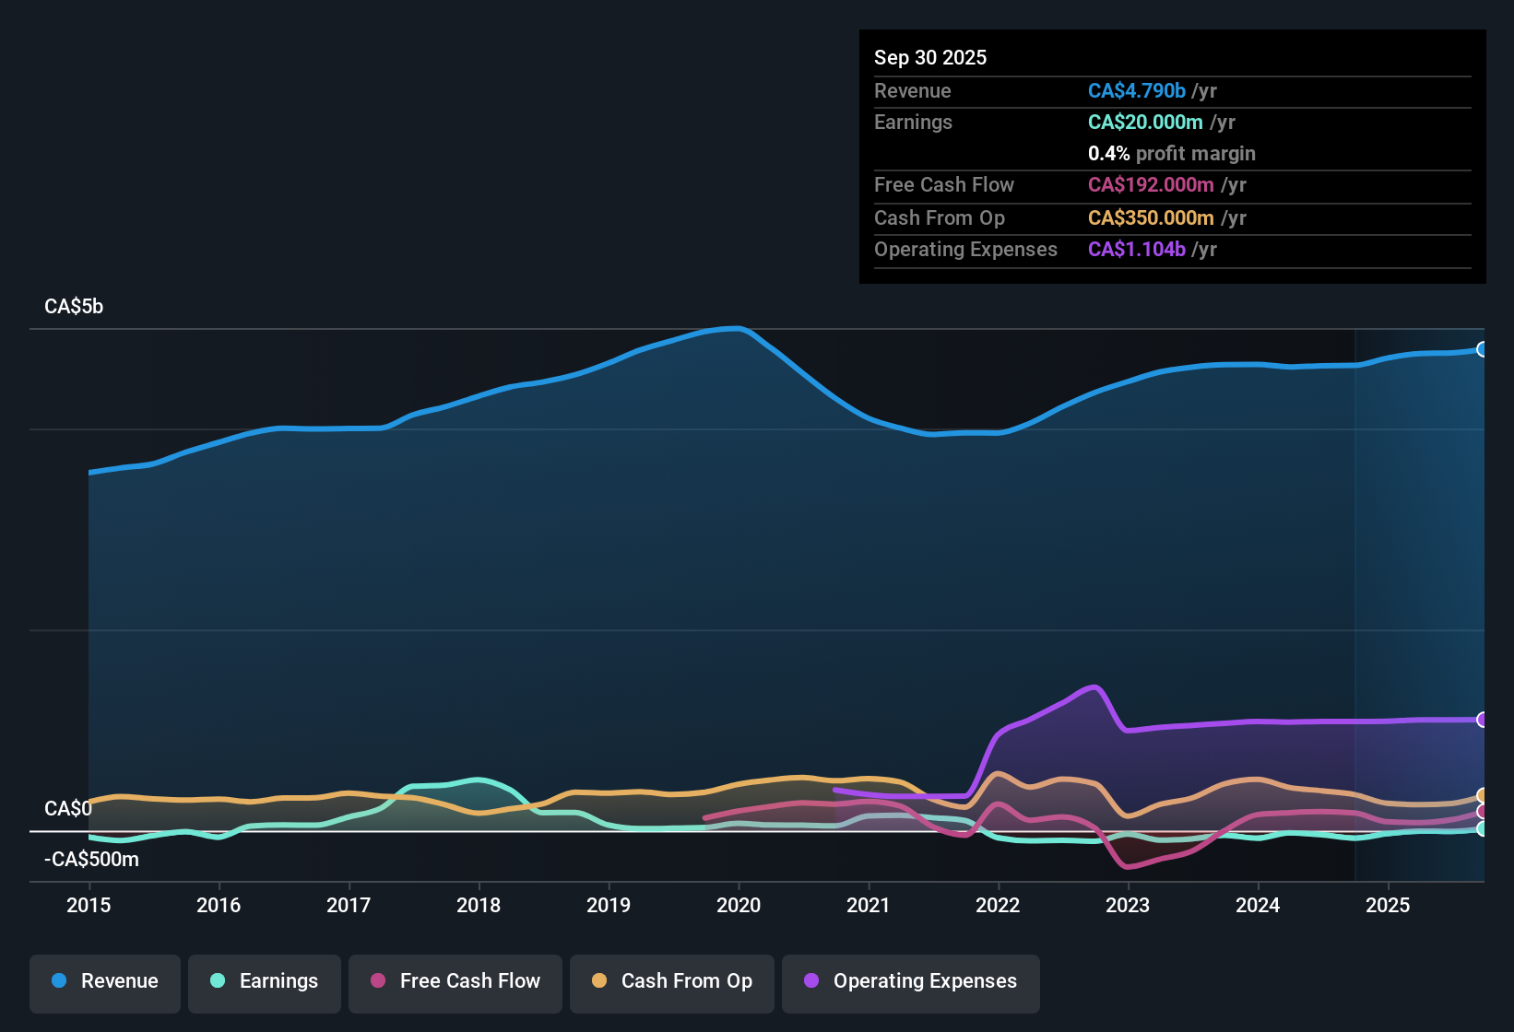
Task: Click the blue Revenue legend dot
Action: [x=58, y=981]
